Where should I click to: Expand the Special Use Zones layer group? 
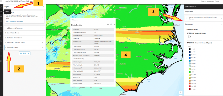[x=6, y=33]
